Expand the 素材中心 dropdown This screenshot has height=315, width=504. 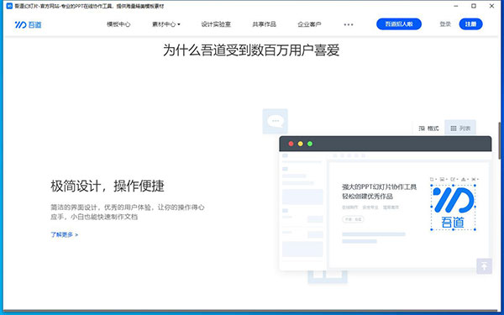165,24
